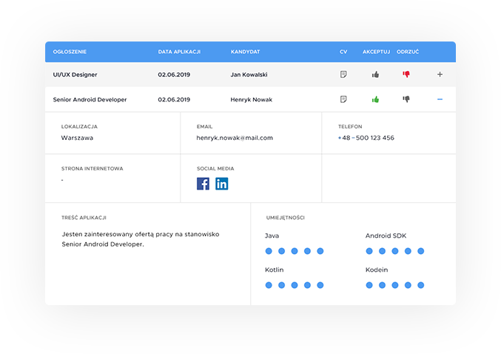Screen dimensions: 501x354
Task: Select the candidate name Jan Kowalski
Action: tap(249, 75)
